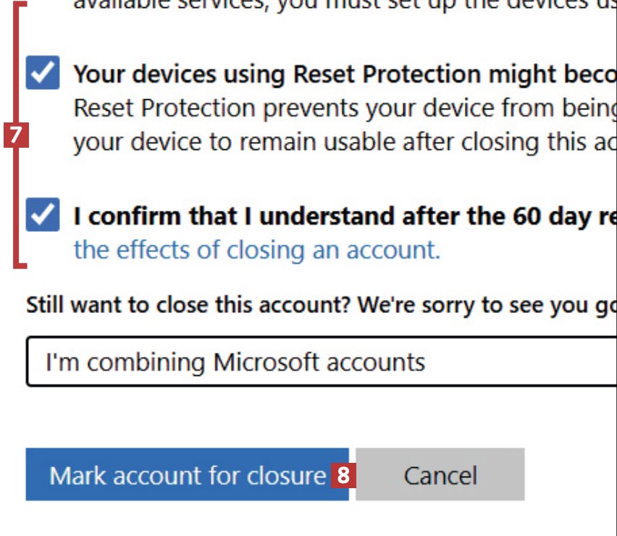Screen dimensions: 617x536
Task: Click the red step 7 badge
Action: (15, 135)
